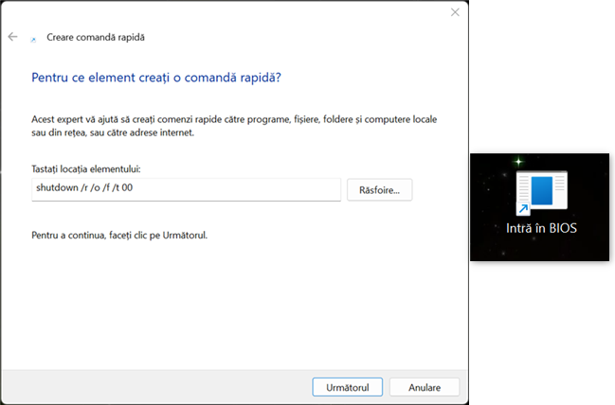This screenshot has height=405, width=615.
Task: Click the Tastați locația elementului label
Action: click(x=86, y=168)
